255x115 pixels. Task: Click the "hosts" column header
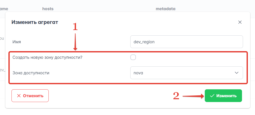pyautogui.click(x=48, y=9)
